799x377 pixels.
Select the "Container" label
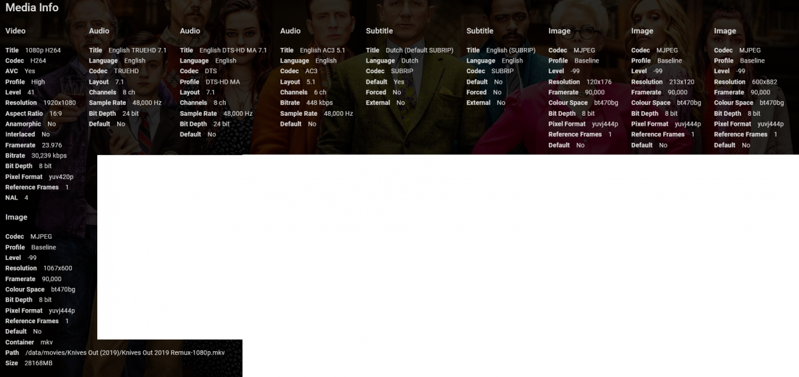tap(19, 342)
